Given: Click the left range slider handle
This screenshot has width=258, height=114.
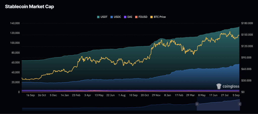Looking at the screenshot, I should pyautogui.click(x=197, y=104).
